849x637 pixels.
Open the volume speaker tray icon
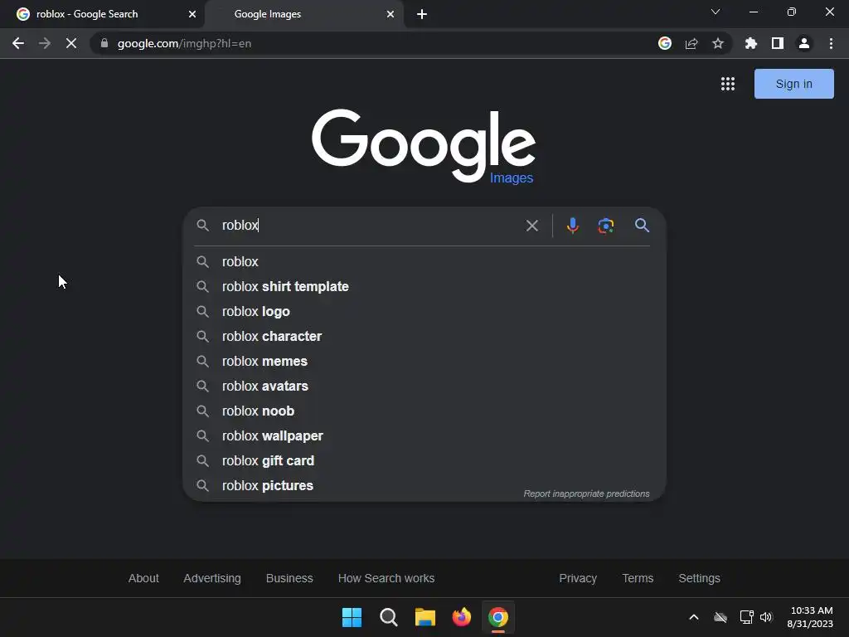coord(766,617)
